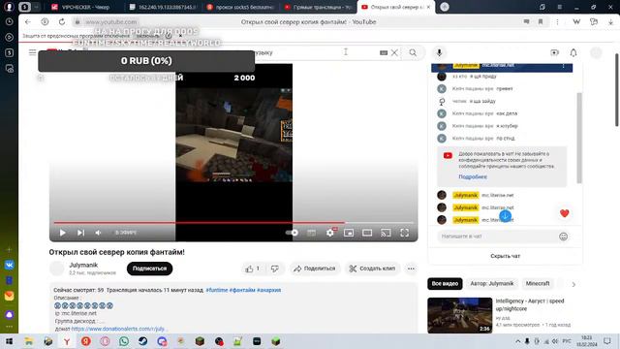
Task: Open the donationalerts donation link
Action: coord(119,329)
